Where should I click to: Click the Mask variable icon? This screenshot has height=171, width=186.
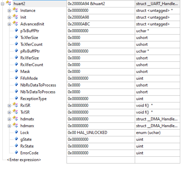pos(16,71)
